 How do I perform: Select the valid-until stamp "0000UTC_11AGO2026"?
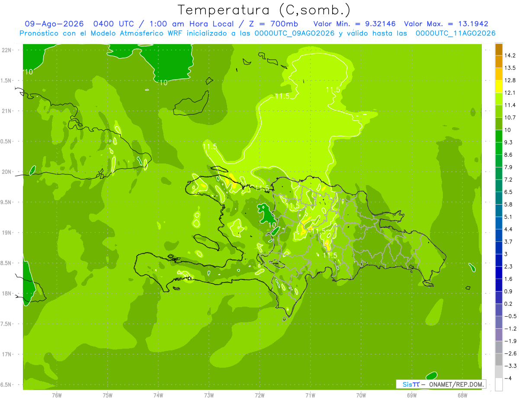click(x=455, y=33)
